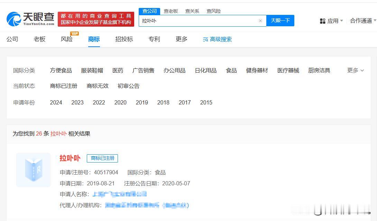Filter by 健身器材 classification
Image resolution: width=377 pixels, height=221 pixels.
click(257, 71)
